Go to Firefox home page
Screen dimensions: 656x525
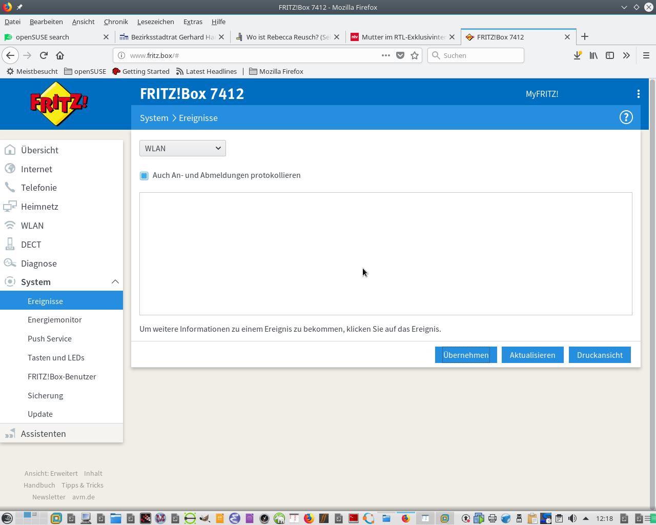60,55
